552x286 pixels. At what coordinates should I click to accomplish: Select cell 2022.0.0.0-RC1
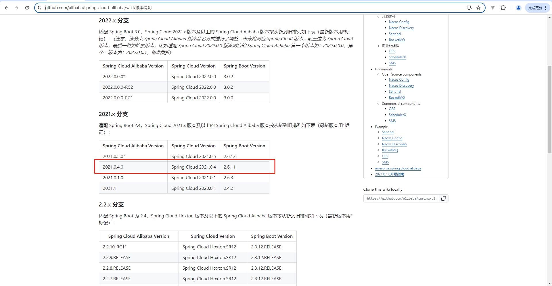pos(133,98)
